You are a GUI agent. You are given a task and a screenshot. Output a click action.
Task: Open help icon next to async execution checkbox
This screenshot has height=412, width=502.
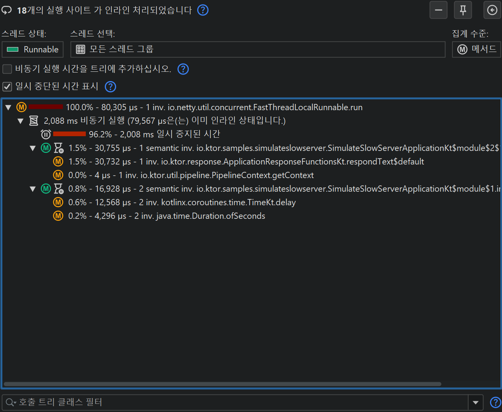coord(183,69)
